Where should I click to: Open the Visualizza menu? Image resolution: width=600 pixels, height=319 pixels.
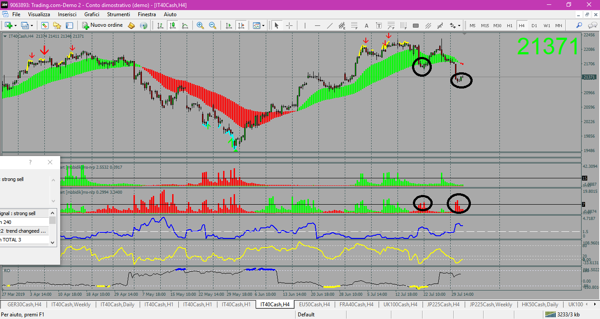click(x=39, y=14)
